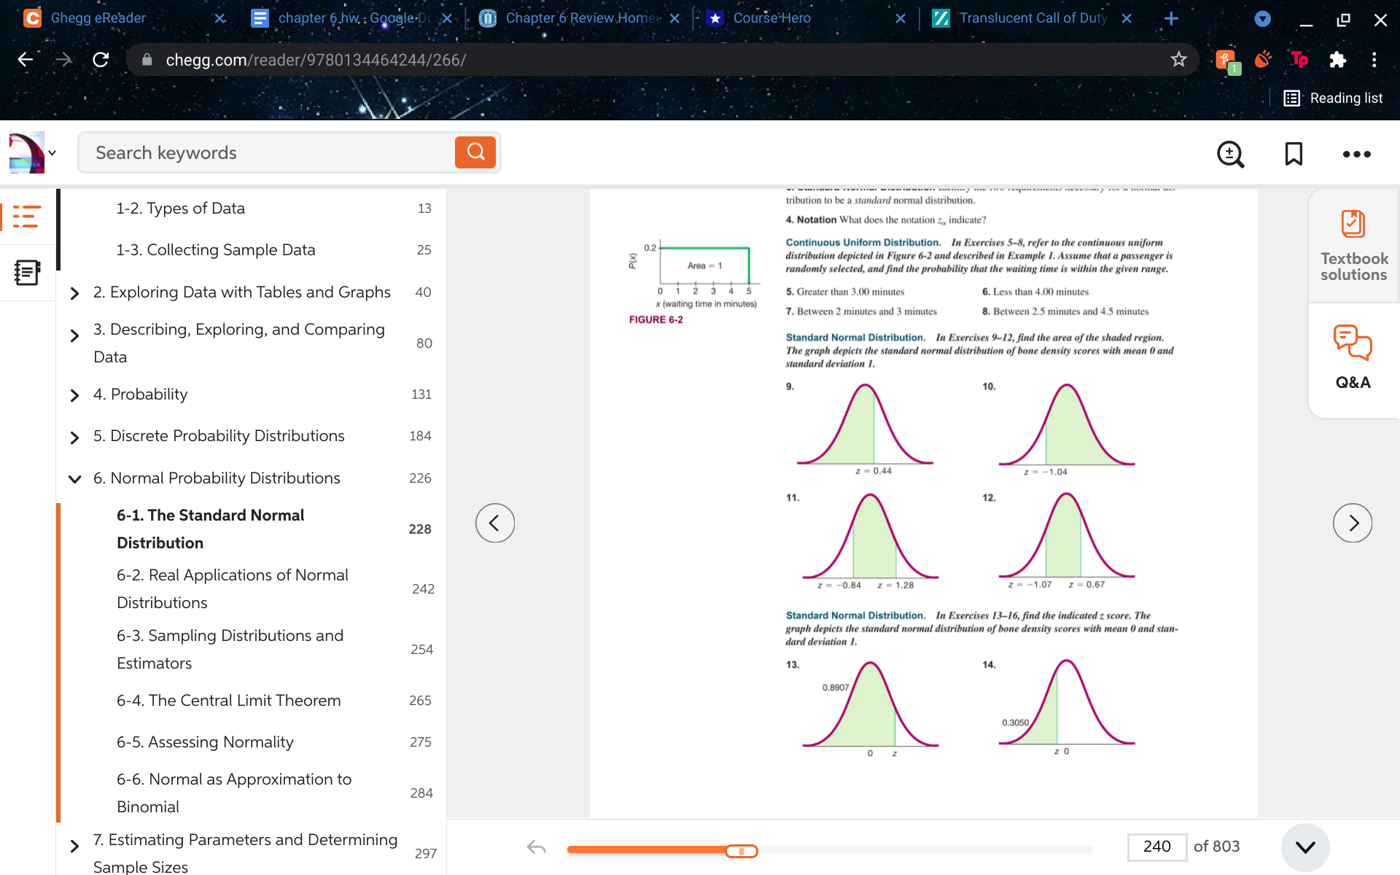Screen dimensions: 1400x875
Task: Open the Q&A panel
Action: [1353, 358]
